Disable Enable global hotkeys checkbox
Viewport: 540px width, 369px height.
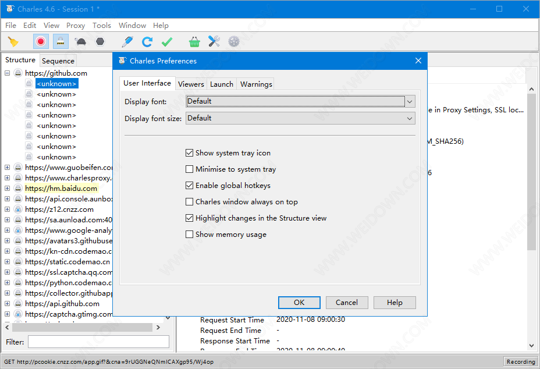point(190,185)
